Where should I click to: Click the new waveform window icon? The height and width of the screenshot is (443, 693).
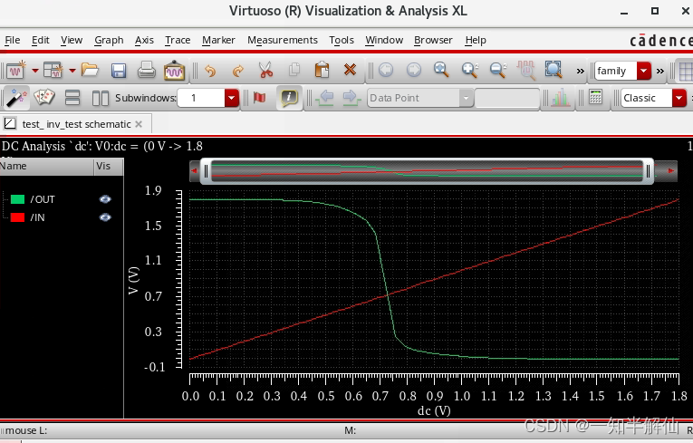[16, 71]
